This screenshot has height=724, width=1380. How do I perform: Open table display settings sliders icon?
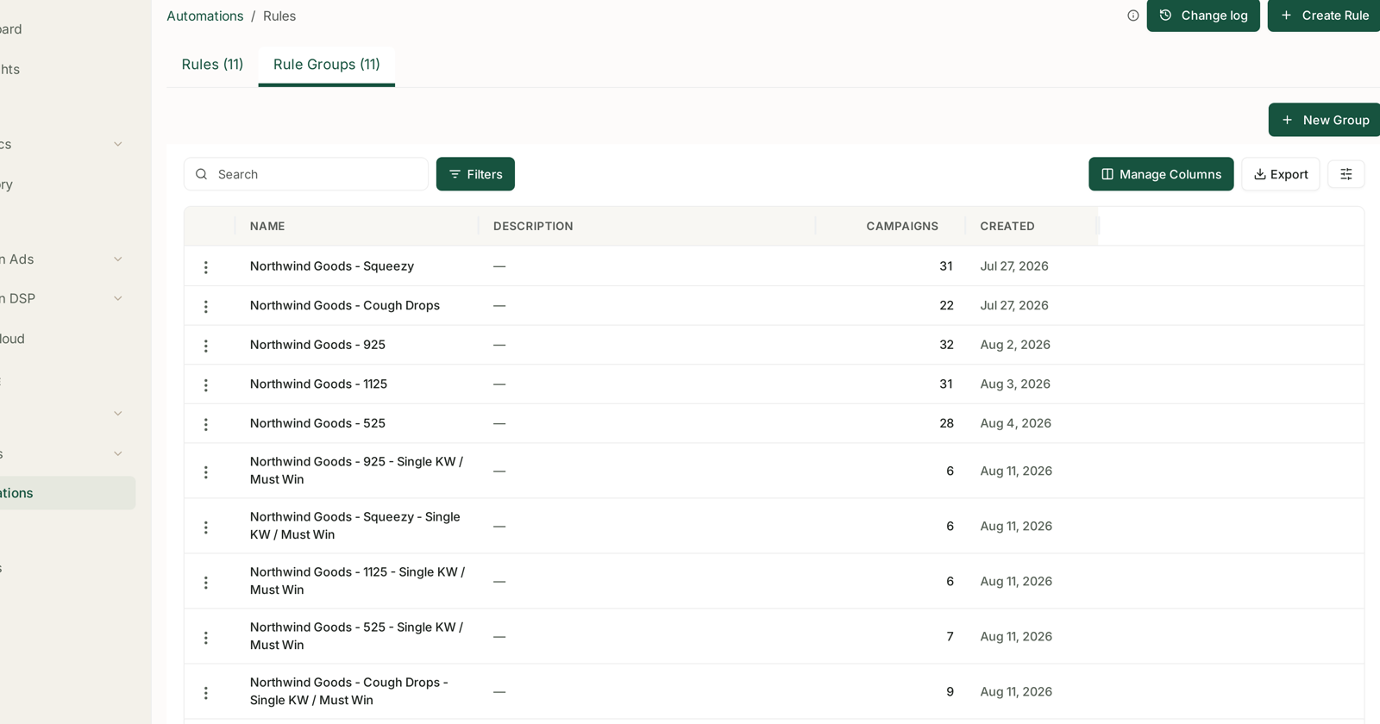pyautogui.click(x=1345, y=174)
